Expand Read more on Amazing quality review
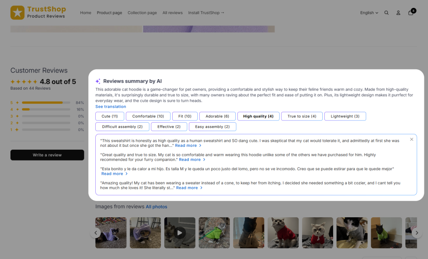The width and height of the screenshot is (428, 259). click(189, 188)
